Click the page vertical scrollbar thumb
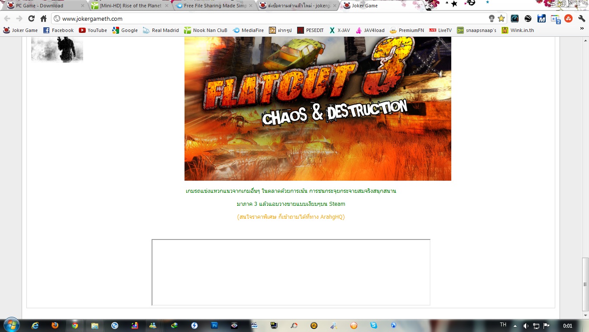This screenshot has width=589, height=332. 585,284
